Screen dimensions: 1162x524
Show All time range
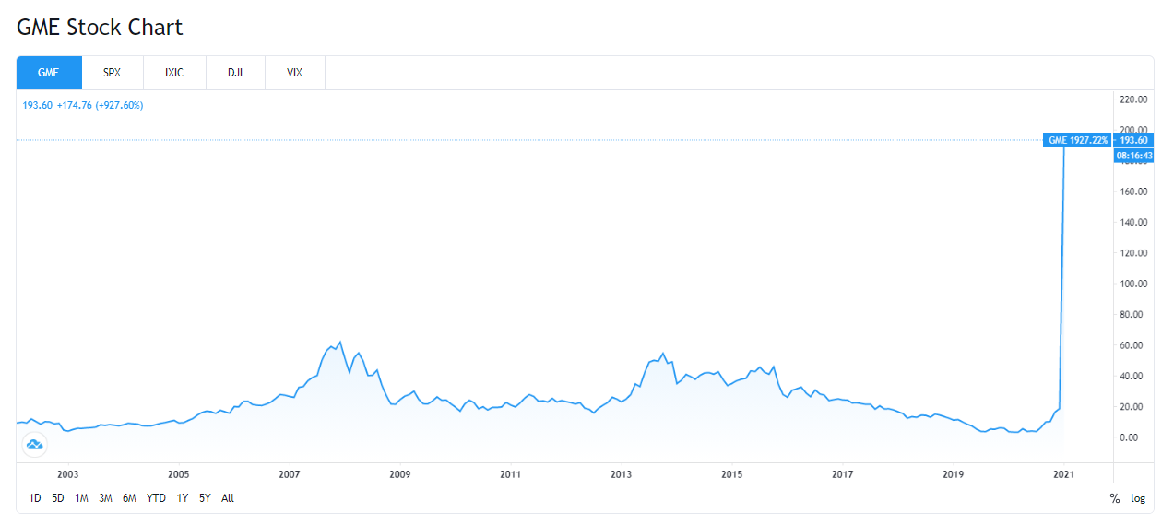[x=228, y=498]
